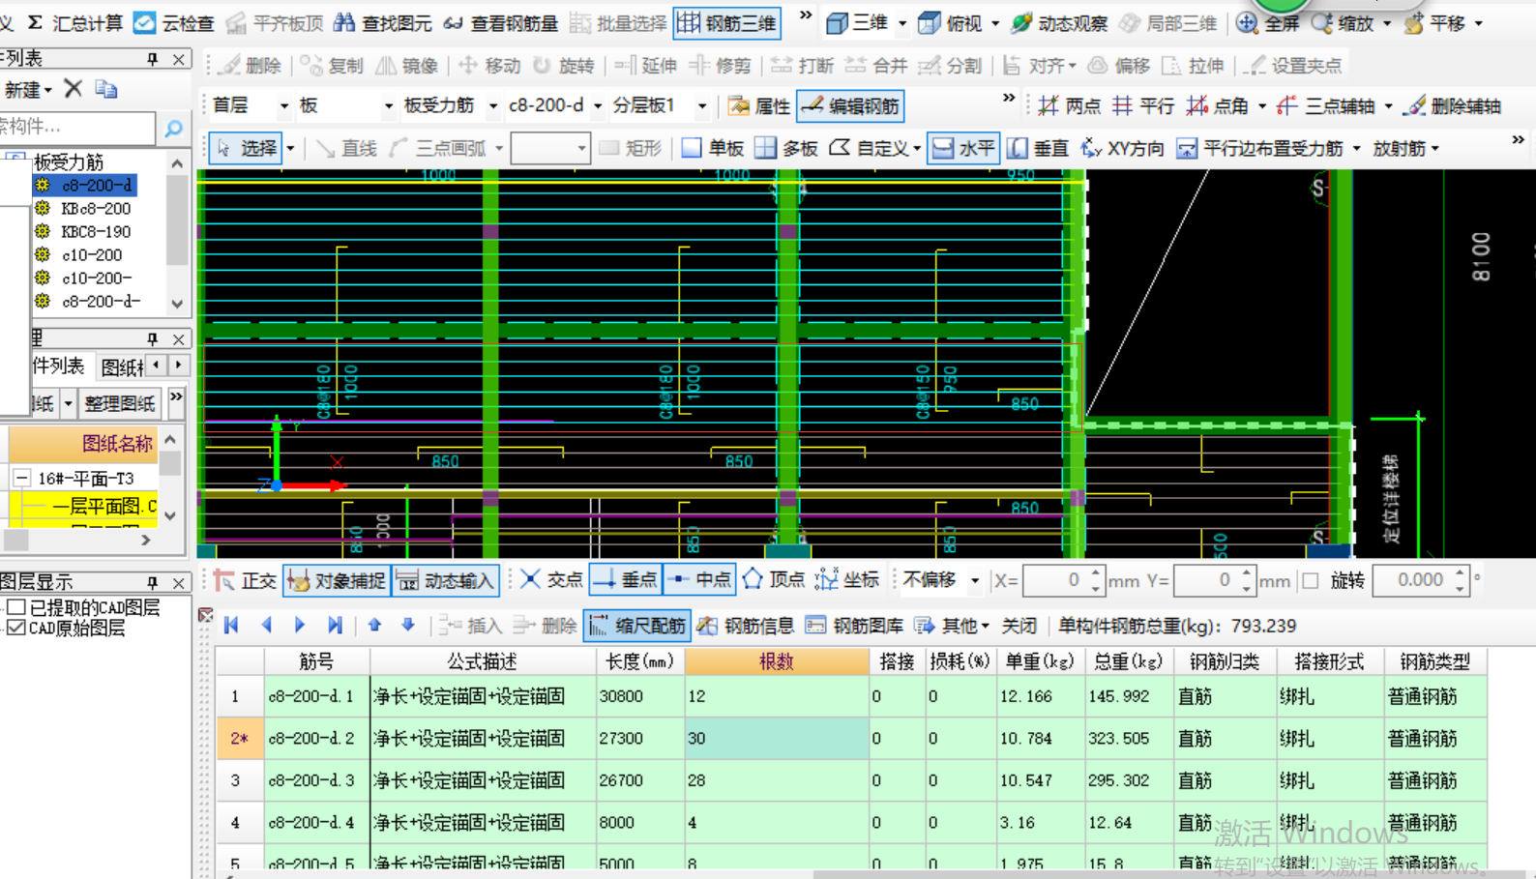
Task: Toggle 编辑钢筋 edit rebar mode
Action: pyautogui.click(x=851, y=105)
